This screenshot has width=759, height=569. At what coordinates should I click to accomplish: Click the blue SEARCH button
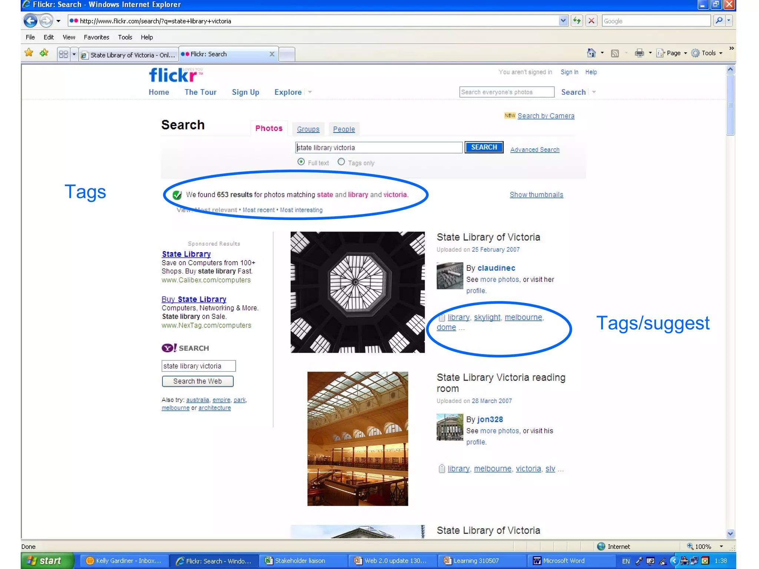[x=484, y=147]
